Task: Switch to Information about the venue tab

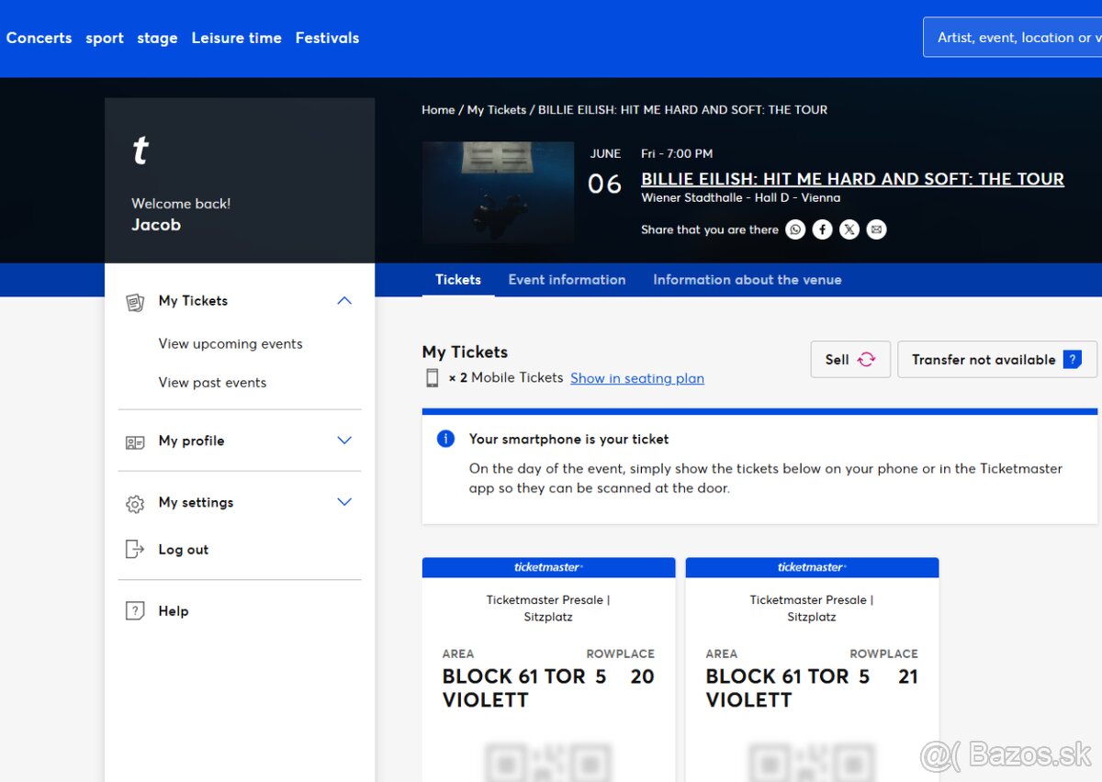Action: tap(748, 280)
